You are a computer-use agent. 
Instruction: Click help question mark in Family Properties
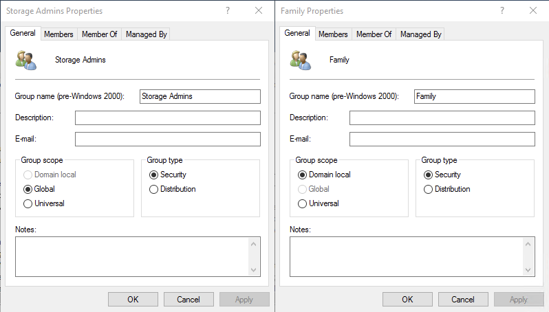click(502, 10)
